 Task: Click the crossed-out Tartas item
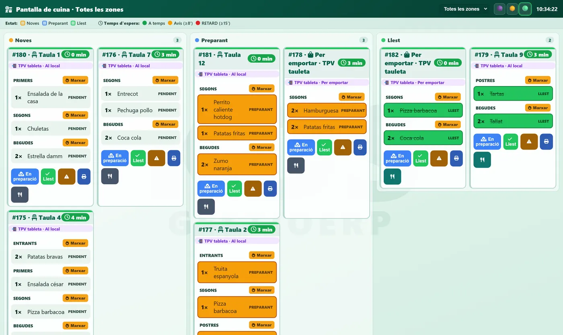(513, 94)
